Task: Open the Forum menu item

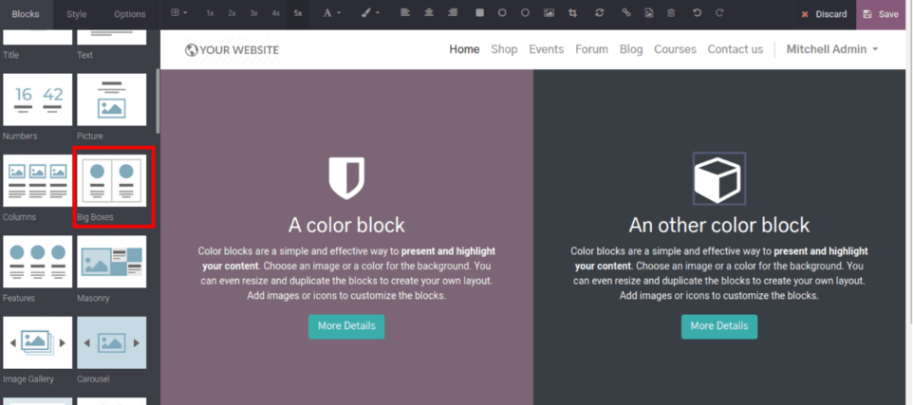Action: tap(591, 49)
